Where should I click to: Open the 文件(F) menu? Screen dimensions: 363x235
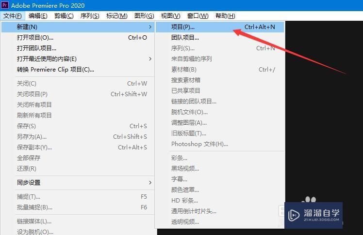click(13, 15)
